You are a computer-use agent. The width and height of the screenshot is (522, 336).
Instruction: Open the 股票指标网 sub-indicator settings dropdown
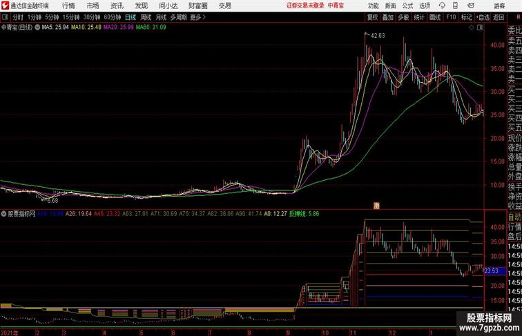(3, 214)
